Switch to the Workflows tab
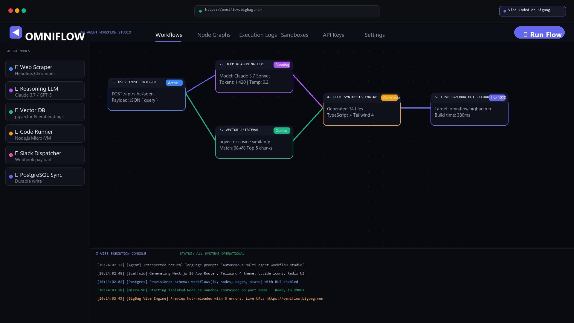The image size is (574, 323). tap(169, 35)
